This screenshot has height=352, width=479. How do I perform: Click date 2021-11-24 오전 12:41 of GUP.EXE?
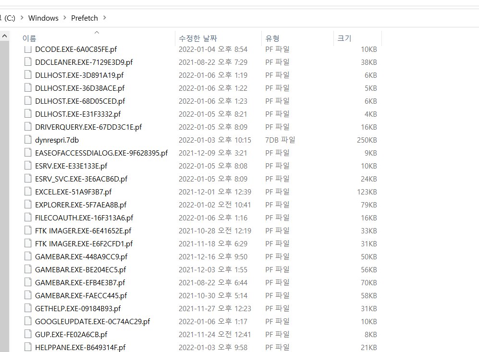pyautogui.click(x=215, y=335)
